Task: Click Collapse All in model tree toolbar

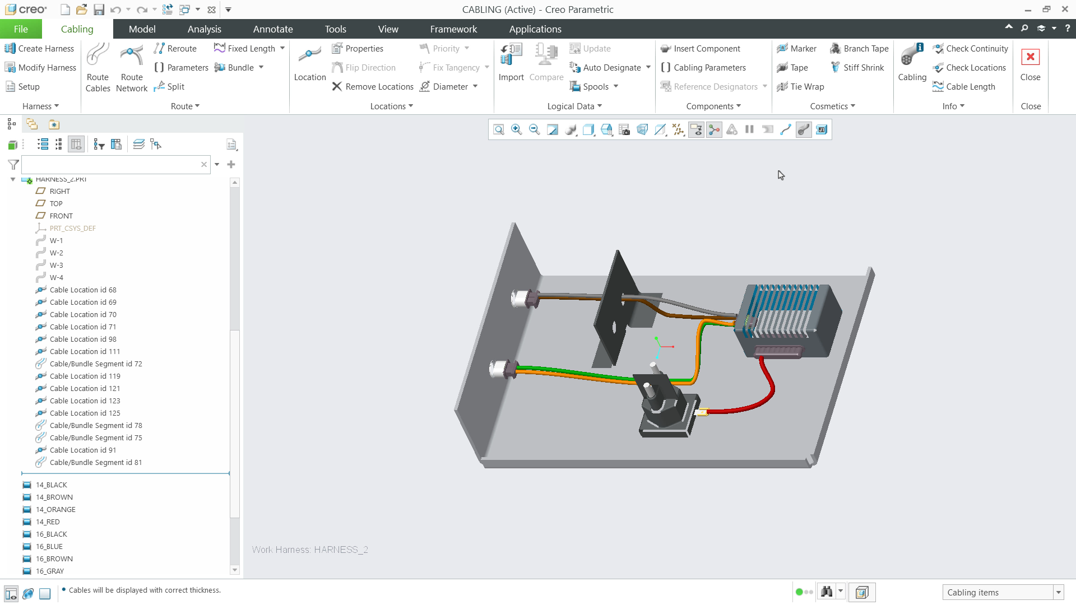Action: tap(59, 145)
